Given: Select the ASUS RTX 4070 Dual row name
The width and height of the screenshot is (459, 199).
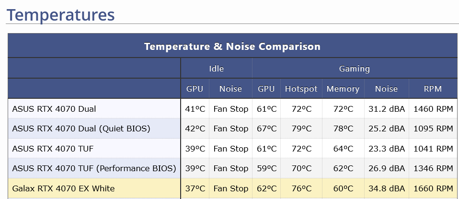Looking at the screenshot, I should [54, 109].
